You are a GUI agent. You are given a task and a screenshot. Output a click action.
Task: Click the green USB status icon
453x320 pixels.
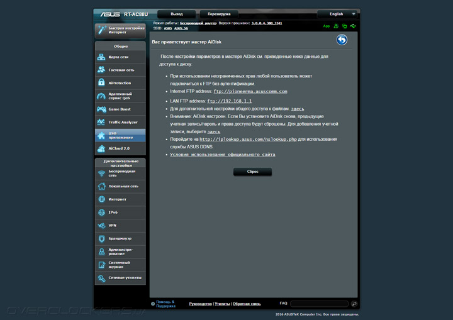tap(353, 26)
